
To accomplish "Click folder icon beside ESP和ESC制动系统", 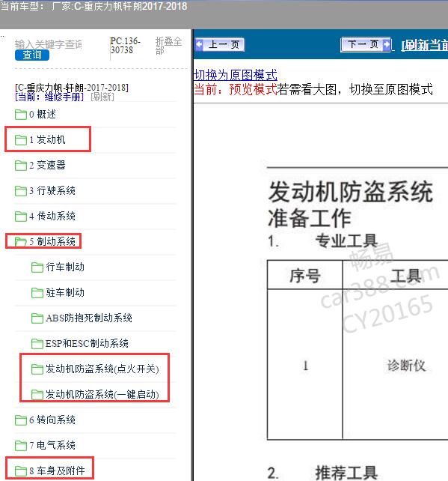I will (x=37, y=344).
